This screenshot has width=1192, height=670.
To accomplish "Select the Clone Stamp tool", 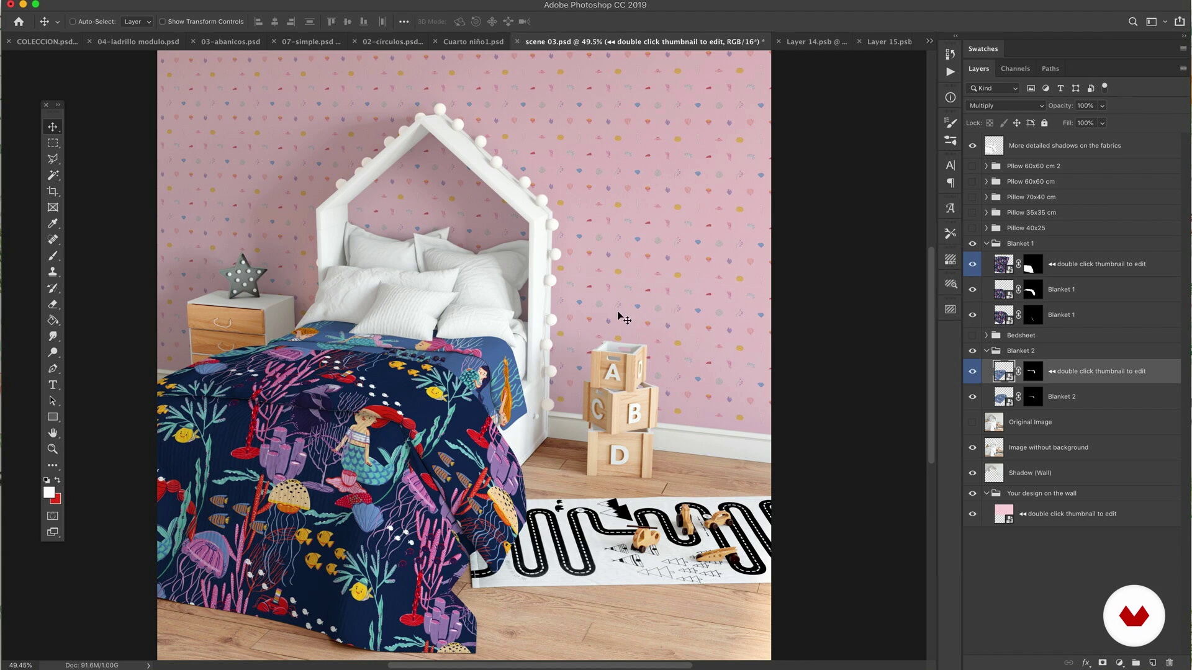I will (x=53, y=272).
